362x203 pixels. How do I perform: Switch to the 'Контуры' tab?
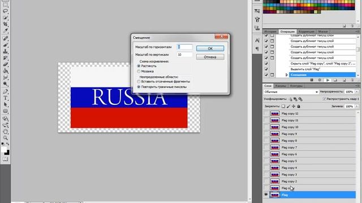pyautogui.click(x=296, y=86)
